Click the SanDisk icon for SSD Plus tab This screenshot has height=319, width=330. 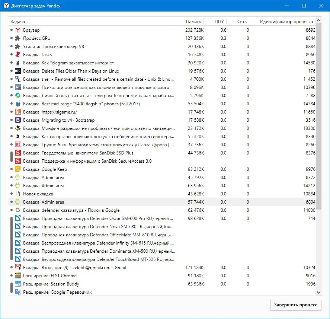pos(18,153)
